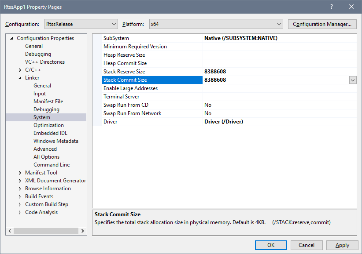Expand the C/C++ node
362x254 pixels.
coord(19,69)
